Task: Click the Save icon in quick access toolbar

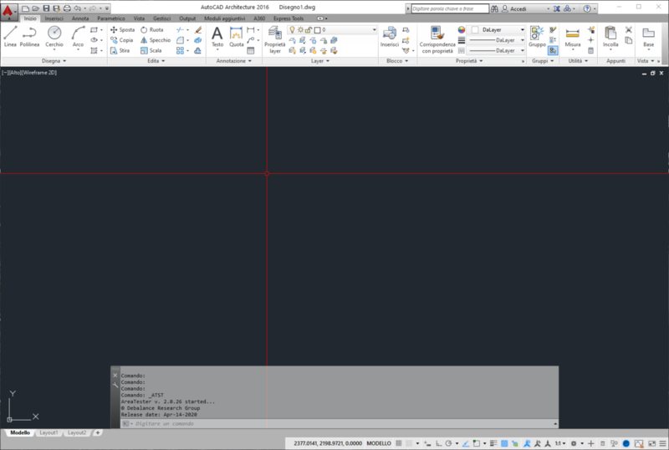Action: (46, 8)
